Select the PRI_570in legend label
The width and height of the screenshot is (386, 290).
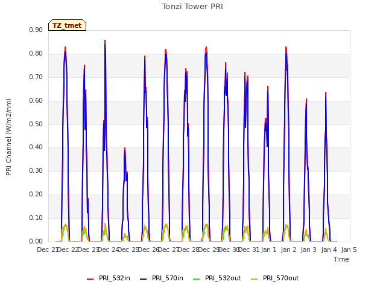[x=168, y=278]
